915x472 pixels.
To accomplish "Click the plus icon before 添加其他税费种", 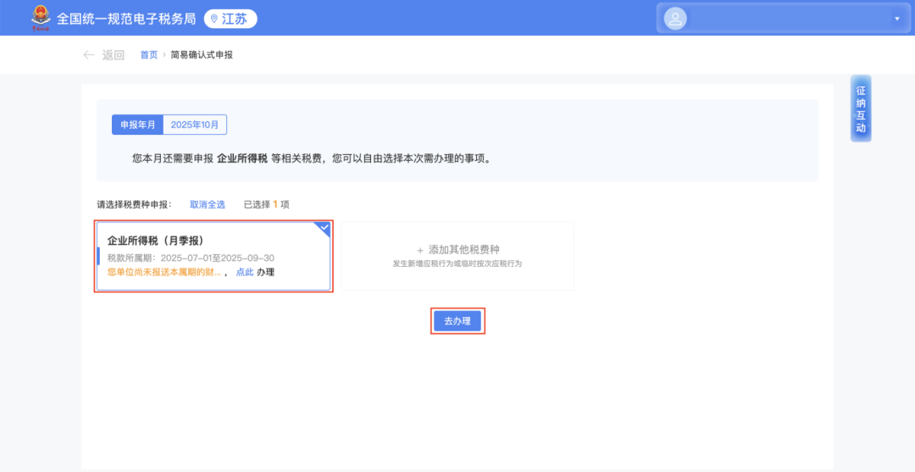I will tap(419, 250).
